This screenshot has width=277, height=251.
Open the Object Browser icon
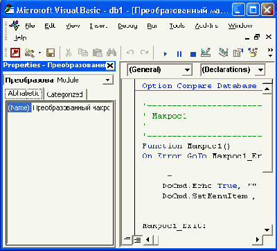pos(253,53)
